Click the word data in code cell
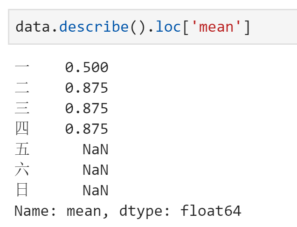 (33, 27)
